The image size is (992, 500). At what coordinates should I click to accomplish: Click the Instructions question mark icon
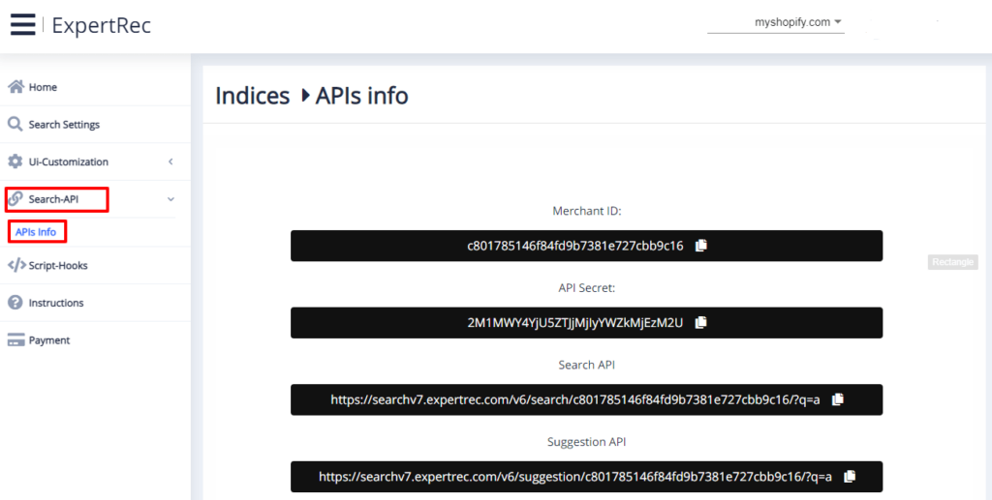[15, 303]
